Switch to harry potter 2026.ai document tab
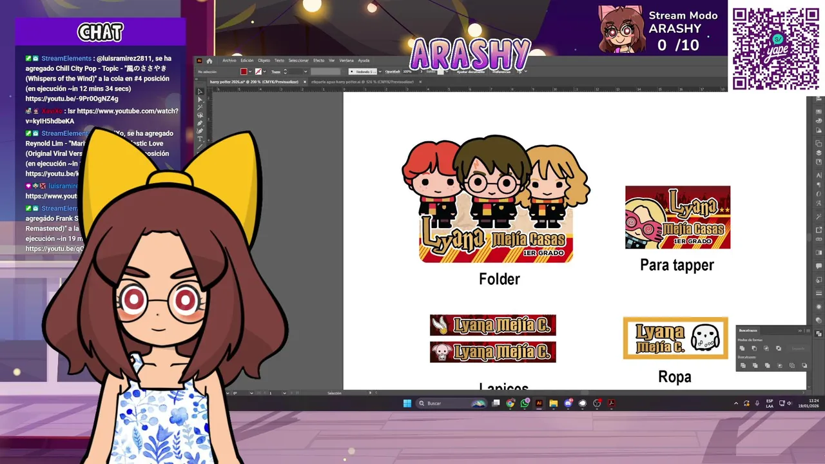Viewport: 825px width, 464px height. [x=254, y=82]
